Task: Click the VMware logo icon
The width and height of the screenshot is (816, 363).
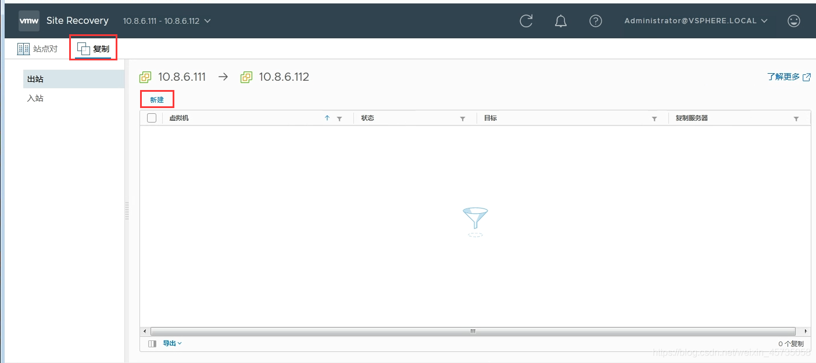Action: point(29,20)
